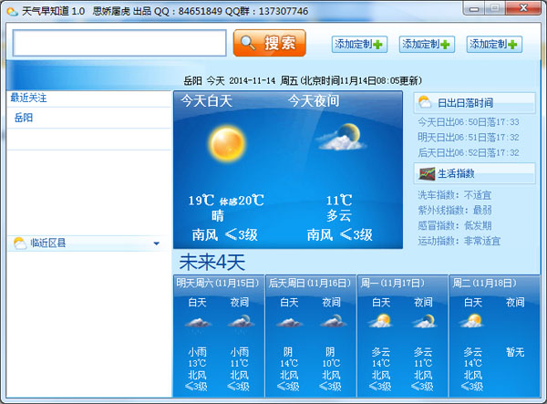Click the 生活指数 section header
Screen dimensions: 547x404
click(x=474, y=173)
